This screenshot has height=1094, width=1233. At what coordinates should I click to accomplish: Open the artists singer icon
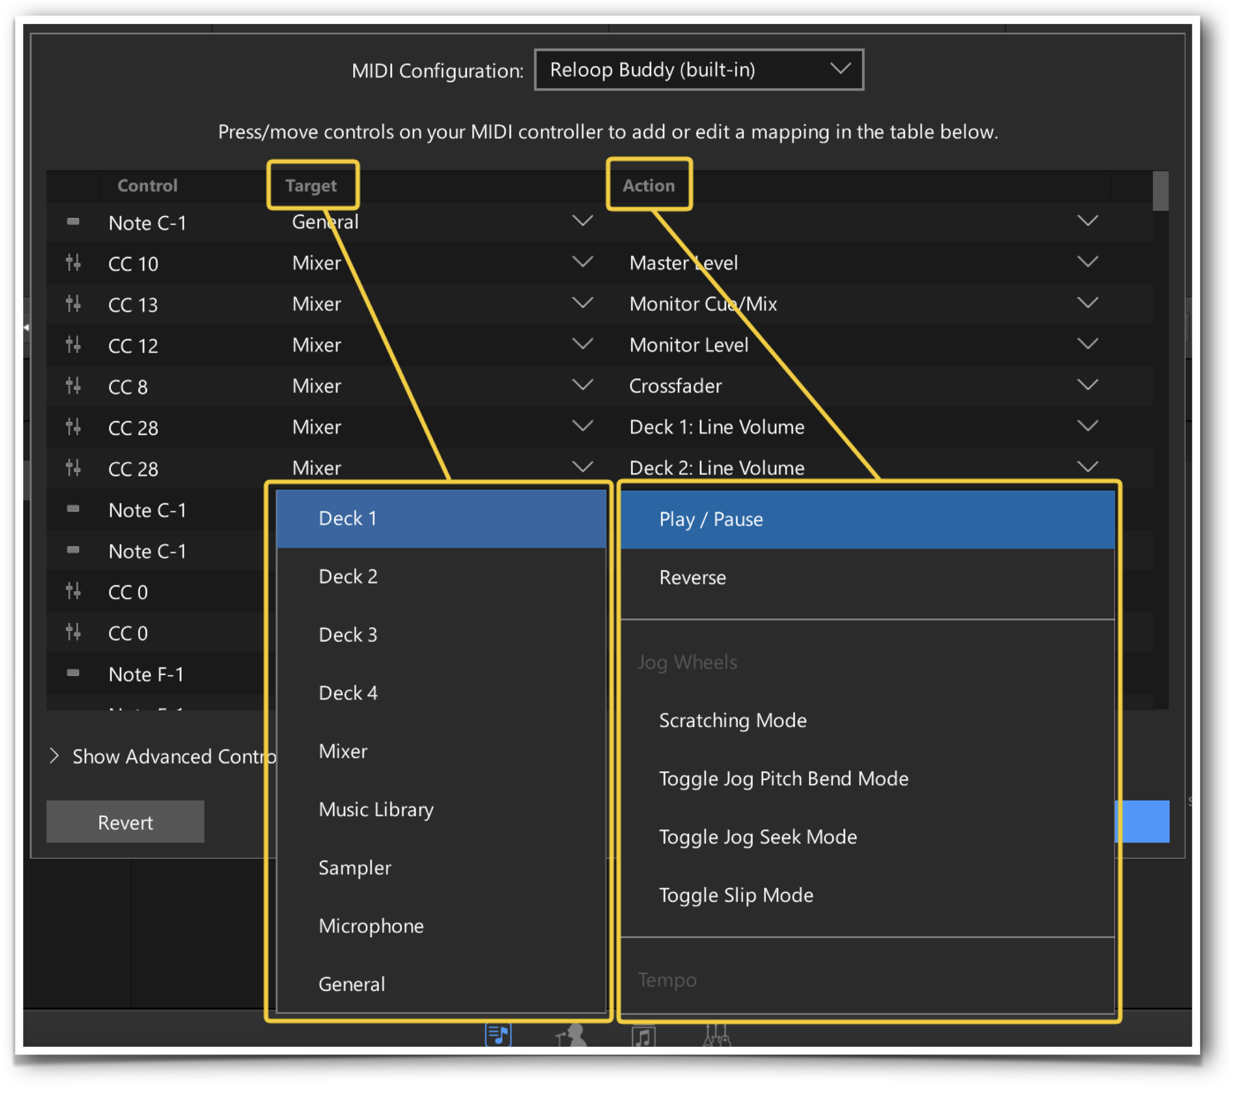coord(571,1036)
